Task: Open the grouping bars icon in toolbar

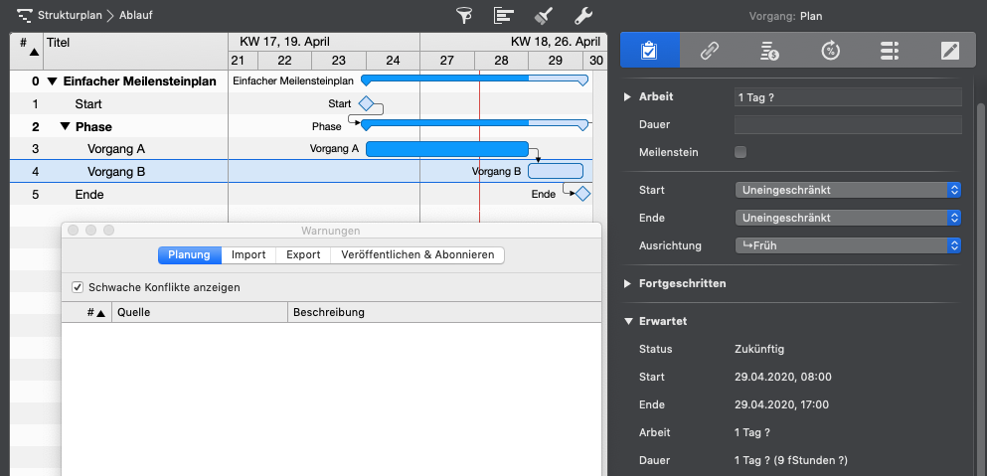Action: coord(504,16)
